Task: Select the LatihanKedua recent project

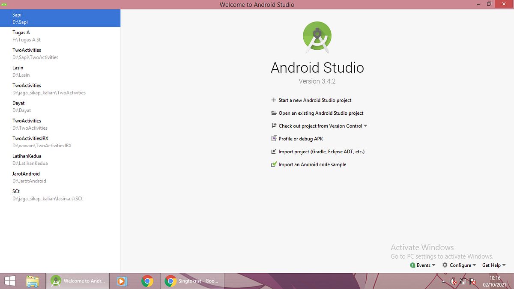Action: [x=60, y=159]
